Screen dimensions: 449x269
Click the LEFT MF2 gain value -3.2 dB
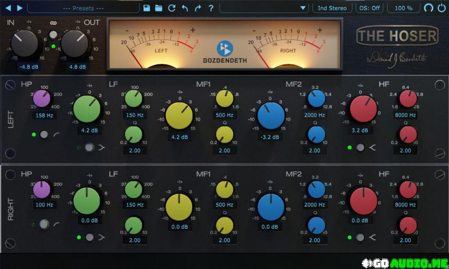tap(270, 137)
